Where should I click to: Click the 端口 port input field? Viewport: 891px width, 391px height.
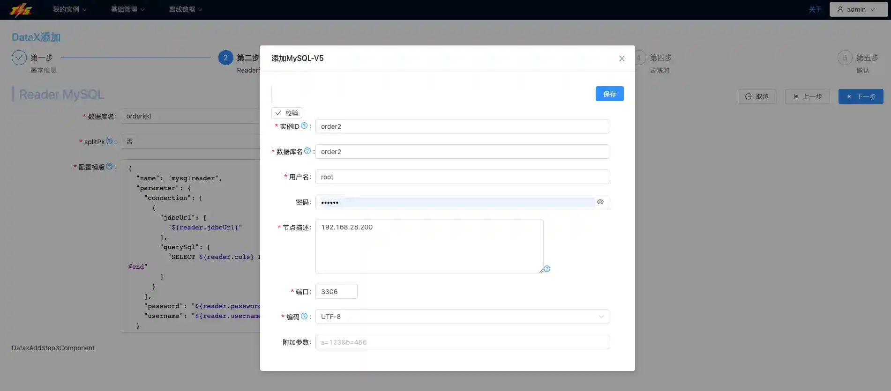pyautogui.click(x=336, y=291)
